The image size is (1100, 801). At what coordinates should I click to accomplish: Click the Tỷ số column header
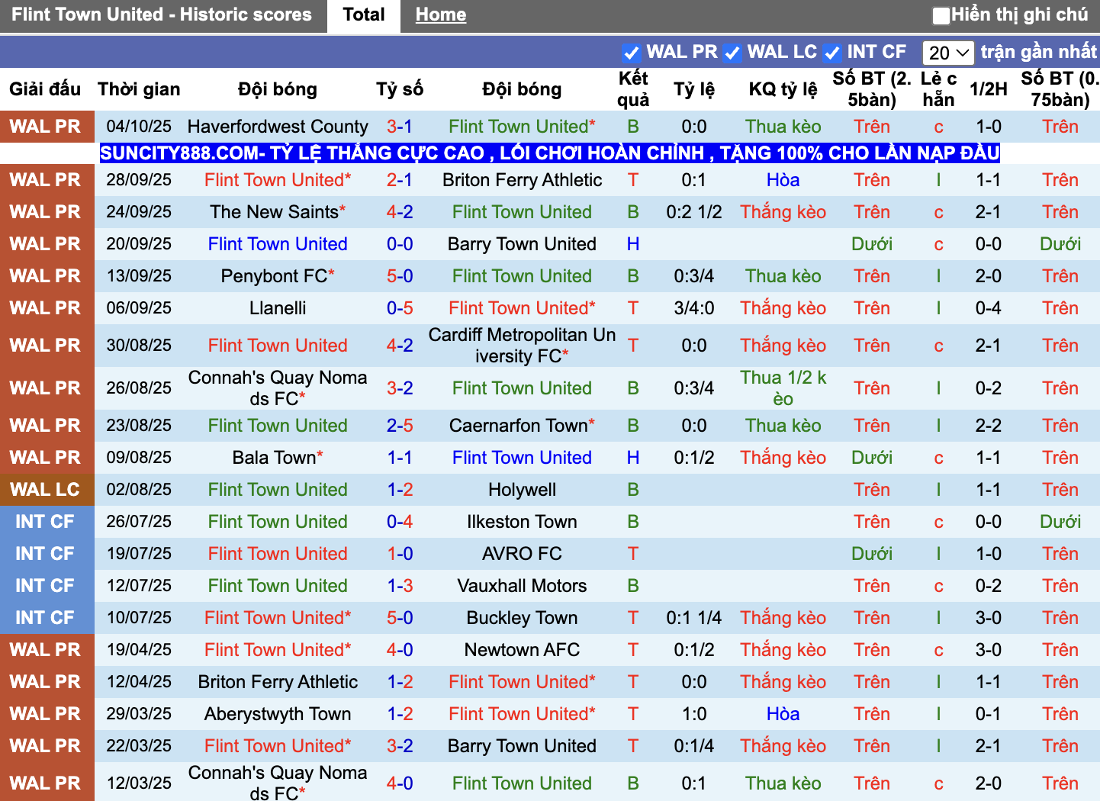(x=400, y=89)
